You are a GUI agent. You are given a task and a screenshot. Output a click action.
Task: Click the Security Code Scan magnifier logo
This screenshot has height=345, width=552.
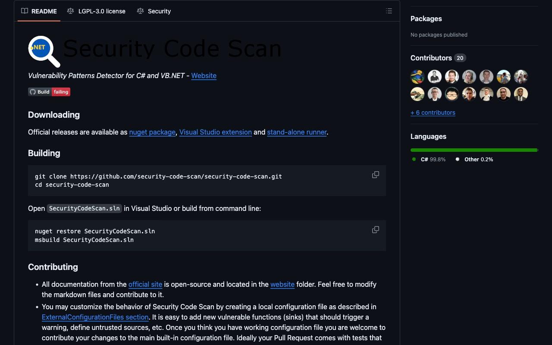[44, 51]
